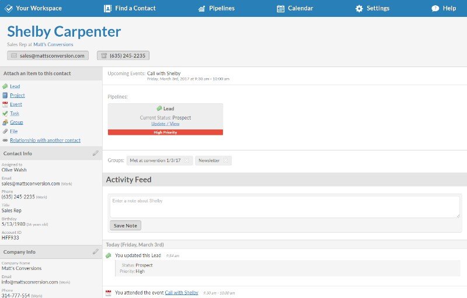Remove the Newsletter group tag
This screenshot has height=298, width=467.
(226, 160)
